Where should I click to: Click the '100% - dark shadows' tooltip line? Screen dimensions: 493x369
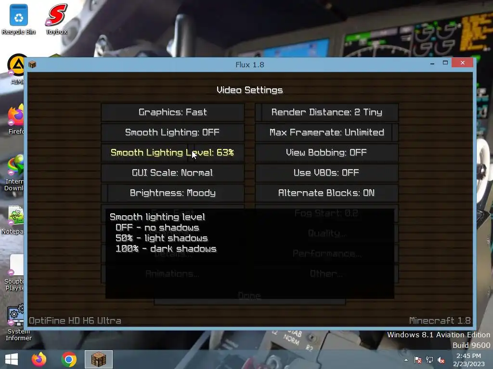coord(166,249)
